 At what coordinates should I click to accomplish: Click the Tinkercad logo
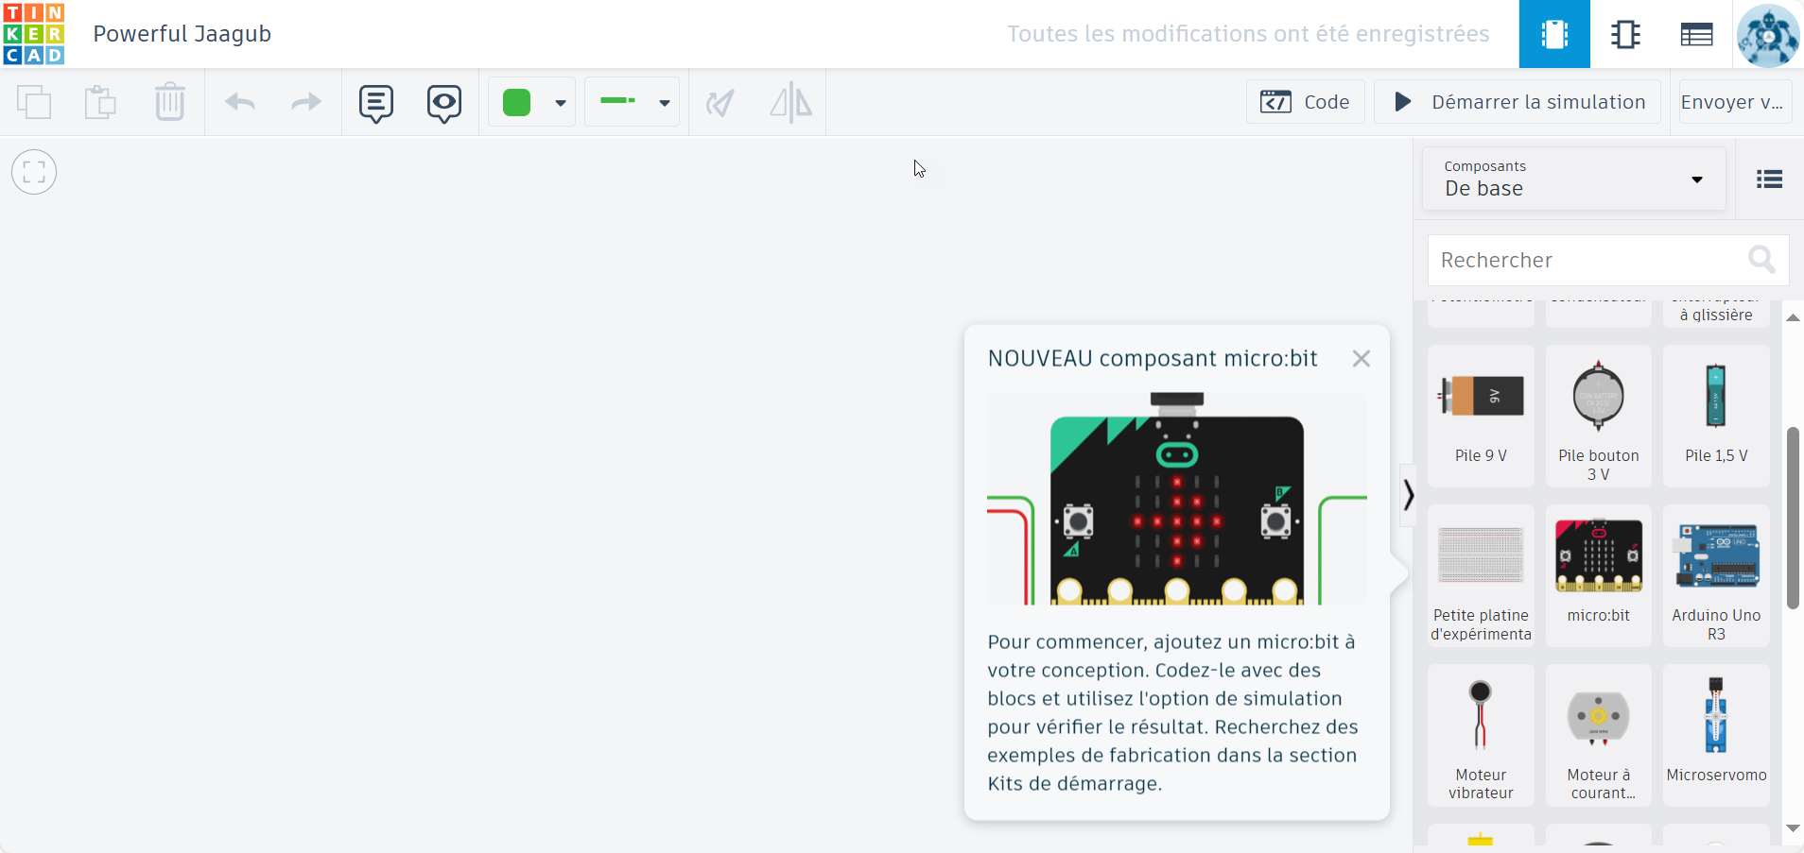pyautogui.click(x=34, y=34)
